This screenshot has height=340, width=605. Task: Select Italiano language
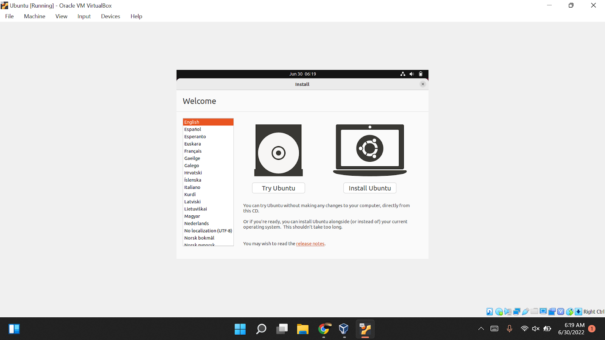(x=208, y=187)
